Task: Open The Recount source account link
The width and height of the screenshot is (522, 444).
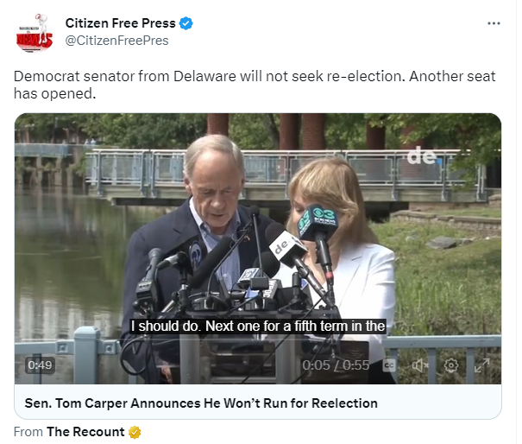Action: click(85, 432)
